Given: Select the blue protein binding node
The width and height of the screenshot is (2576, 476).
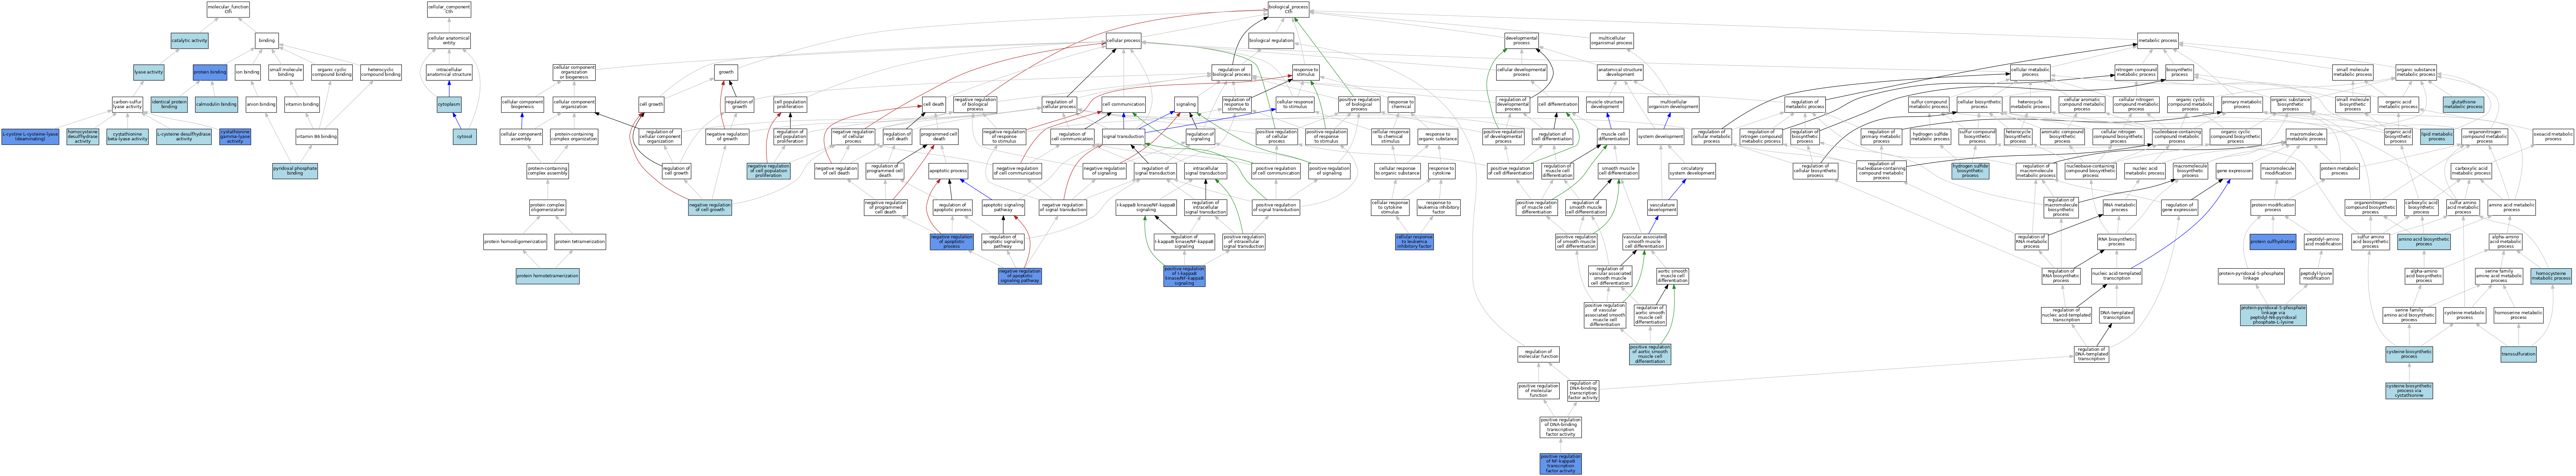Looking at the screenshot, I should click(210, 72).
